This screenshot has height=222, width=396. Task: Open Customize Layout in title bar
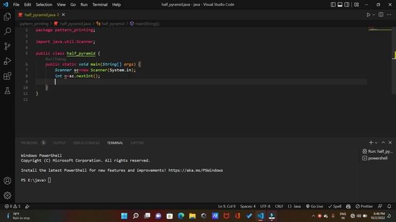click(x=356, y=4)
